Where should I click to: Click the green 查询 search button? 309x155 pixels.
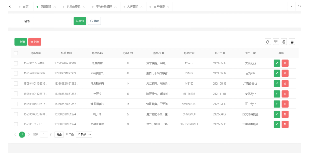pos(80,21)
